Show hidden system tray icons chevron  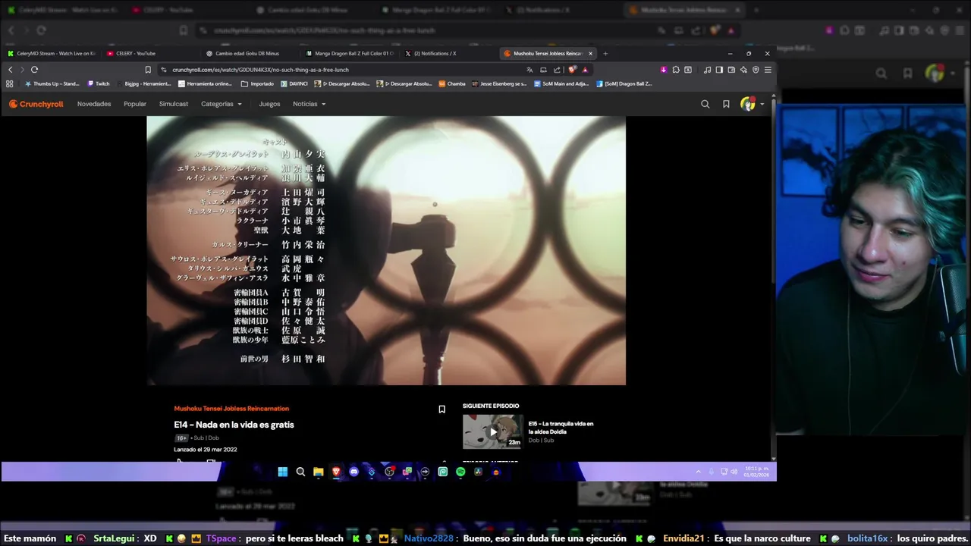click(699, 472)
